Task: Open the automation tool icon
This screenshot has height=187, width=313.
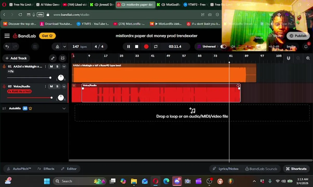Action: tap(53, 58)
